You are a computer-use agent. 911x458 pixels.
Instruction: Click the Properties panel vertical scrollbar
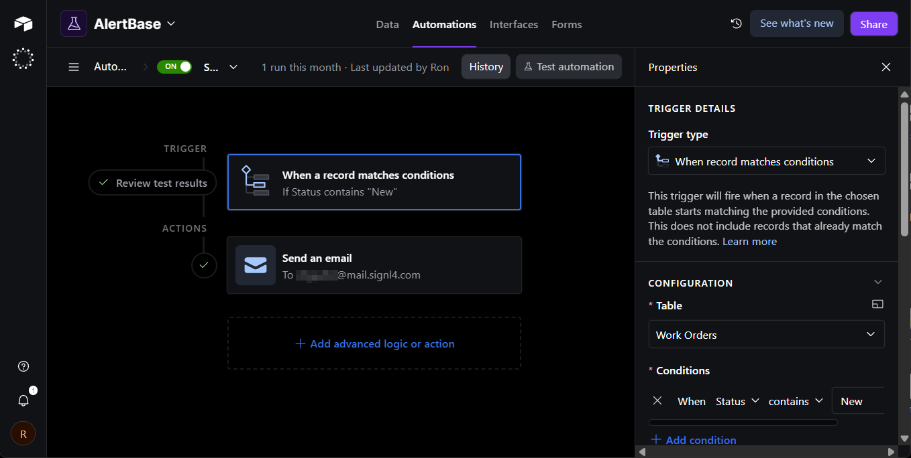[x=905, y=169]
